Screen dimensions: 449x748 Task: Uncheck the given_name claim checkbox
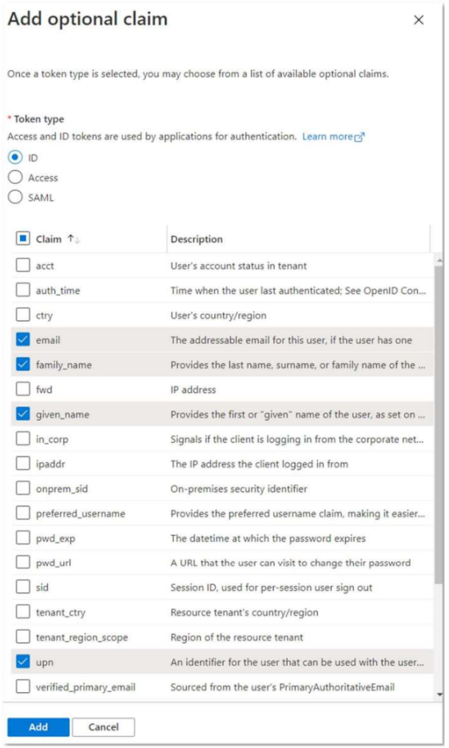[x=23, y=414]
